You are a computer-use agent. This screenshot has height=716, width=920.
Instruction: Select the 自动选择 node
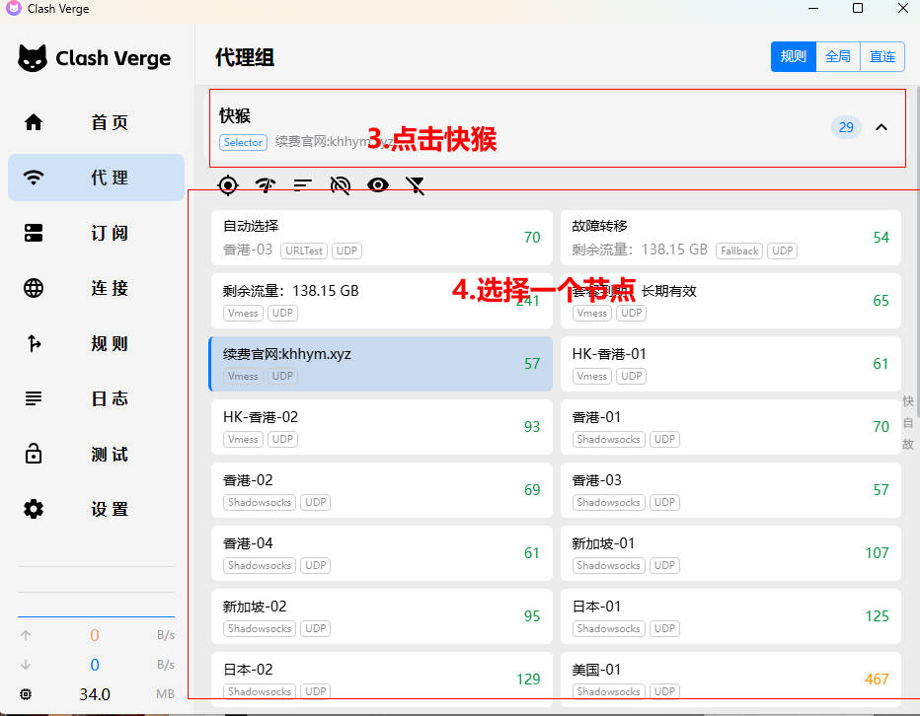pos(381,238)
